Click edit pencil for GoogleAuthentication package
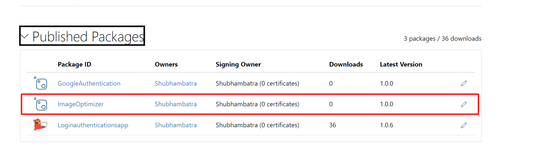Viewport: 533px width, 167px height. tap(464, 83)
